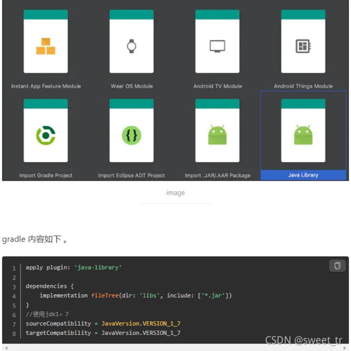The image size is (351, 351).
Task: Click the '//使用jdk1。7' comment line
Action: coord(47,314)
